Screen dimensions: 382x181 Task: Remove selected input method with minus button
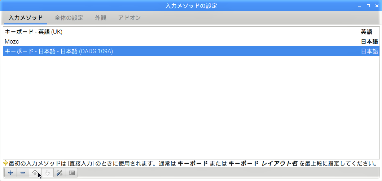coord(23,173)
